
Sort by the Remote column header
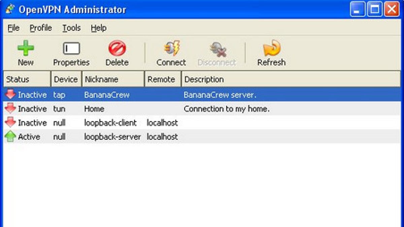point(163,79)
